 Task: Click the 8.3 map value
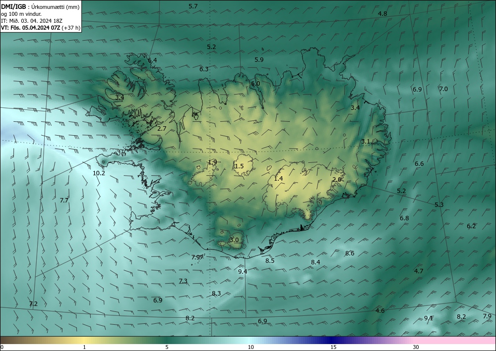pyautogui.click(x=216, y=293)
